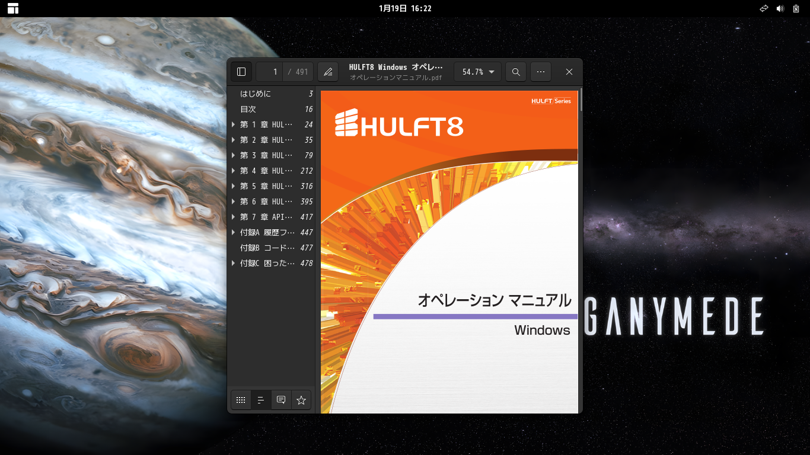This screenshot has height=455, width=810.
Task: Click the page number input field
Action: pos(270,72)
